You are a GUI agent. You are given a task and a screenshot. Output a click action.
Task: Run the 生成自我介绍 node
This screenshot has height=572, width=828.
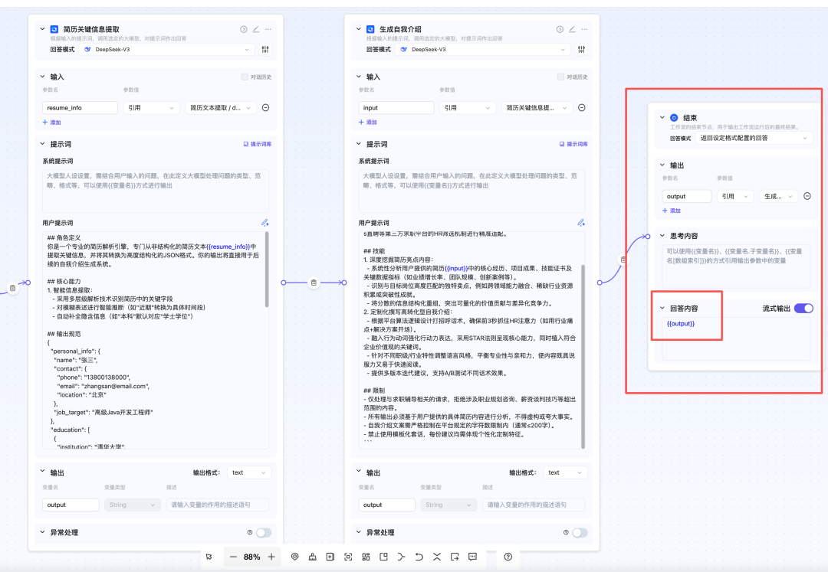pos(560,30)
